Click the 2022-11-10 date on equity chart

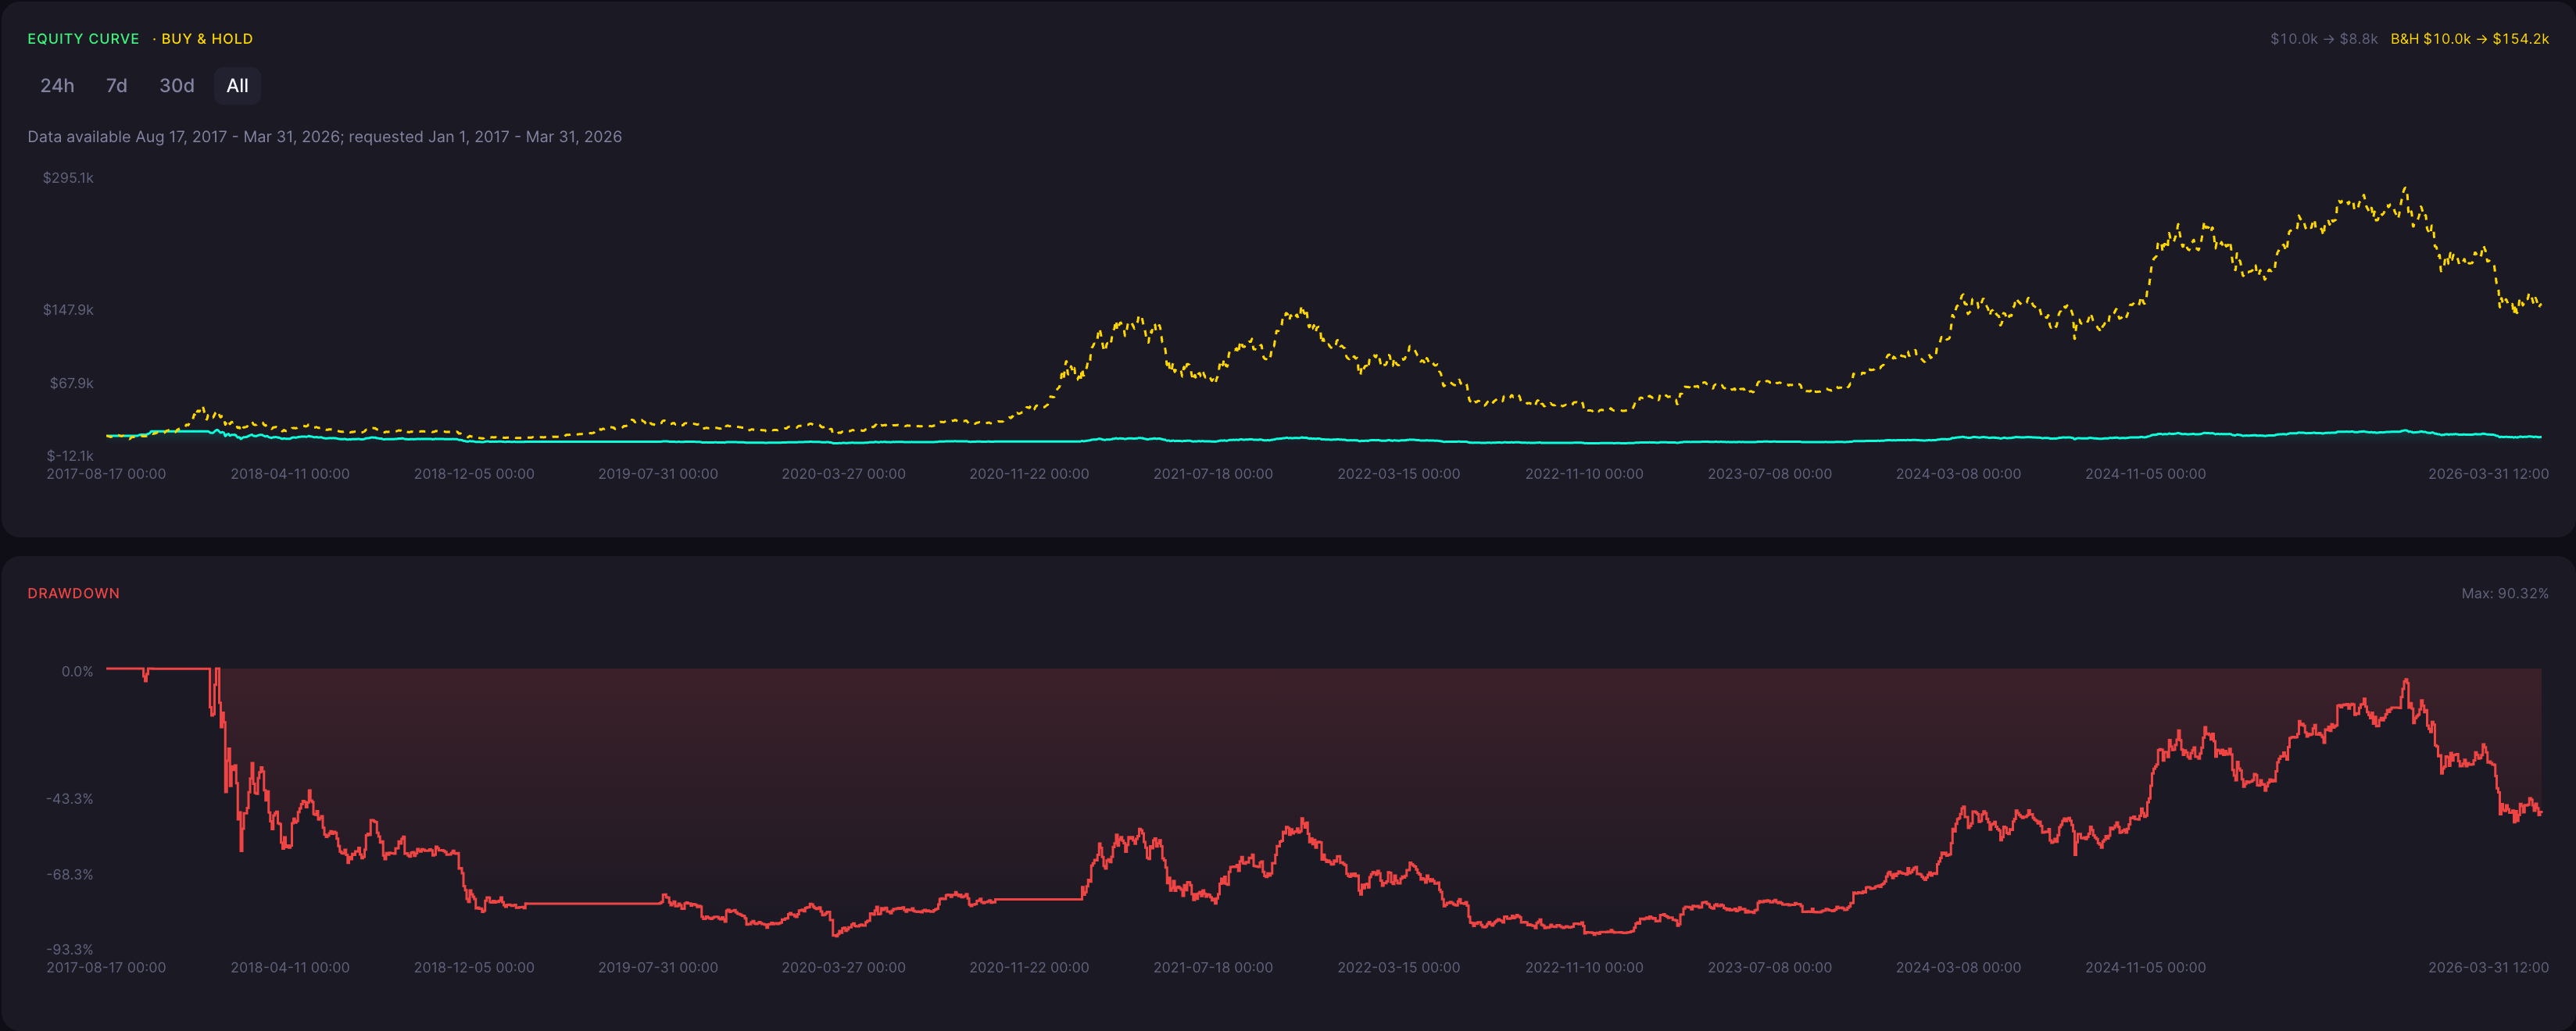(1584, 473)
